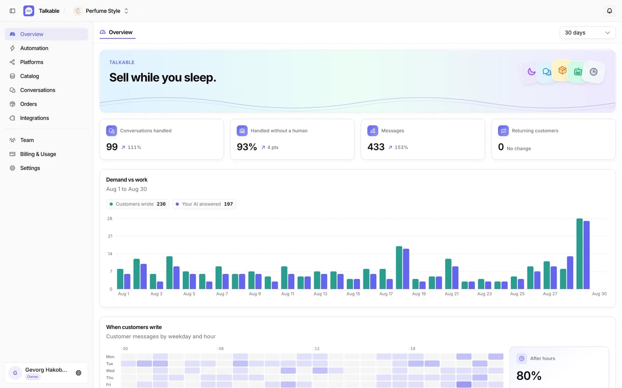622x388 pixels.
Task: Open the 30 days period dropdown
Action: (587, 33)
